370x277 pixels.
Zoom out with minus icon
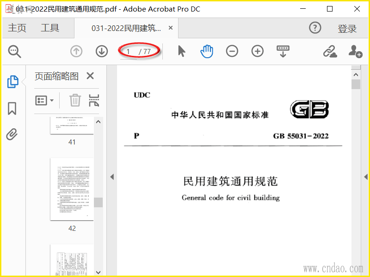[x=232, y=51]
